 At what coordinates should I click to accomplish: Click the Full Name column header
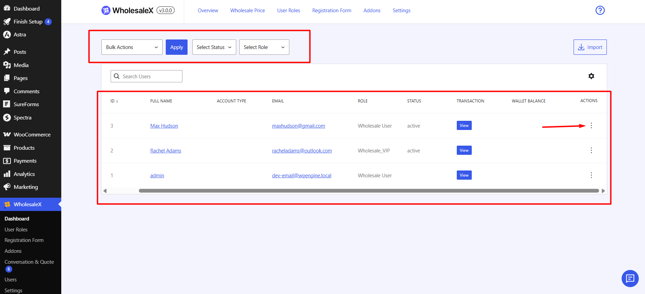coord(161,101)
